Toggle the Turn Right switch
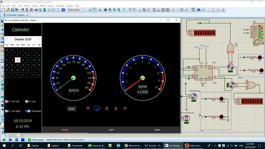This screenshot has width=265, height=149. point(7,111)
